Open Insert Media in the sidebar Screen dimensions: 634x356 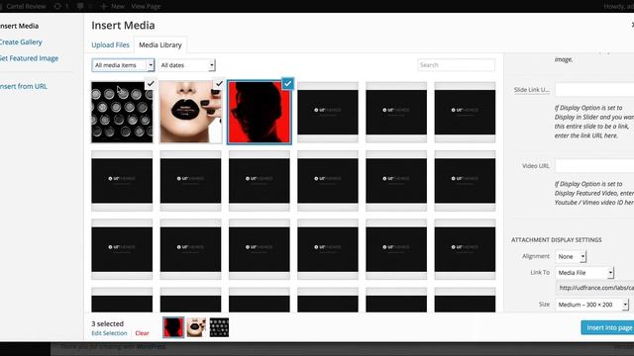20,26
